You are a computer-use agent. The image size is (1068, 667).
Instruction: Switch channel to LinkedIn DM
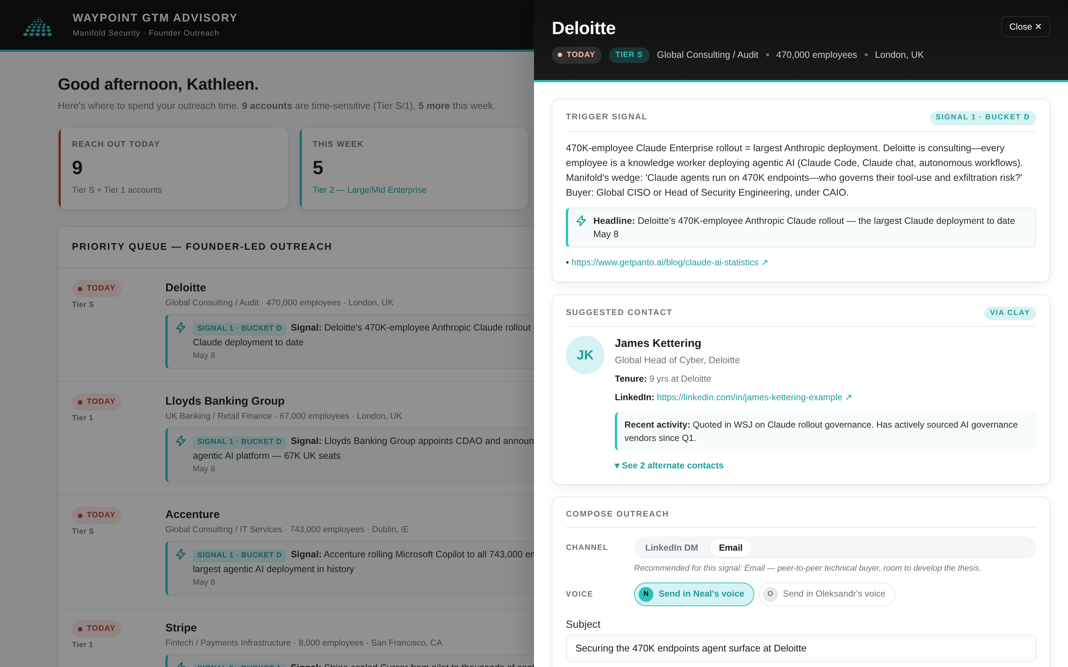pyautogui.click(x=671, y=547)
